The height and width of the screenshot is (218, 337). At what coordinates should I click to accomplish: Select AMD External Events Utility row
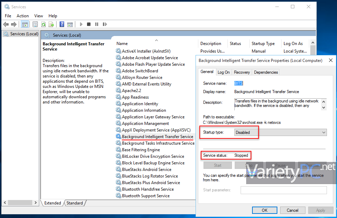[x=147, y=84]
